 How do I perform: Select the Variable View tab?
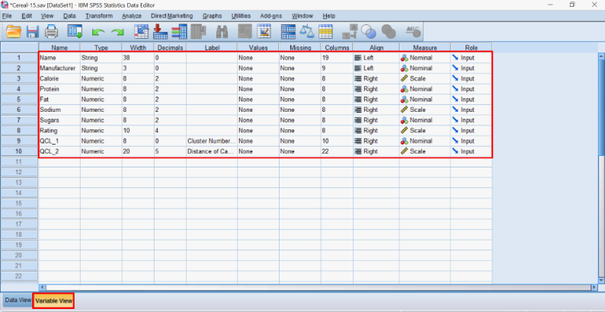point(53,301)
